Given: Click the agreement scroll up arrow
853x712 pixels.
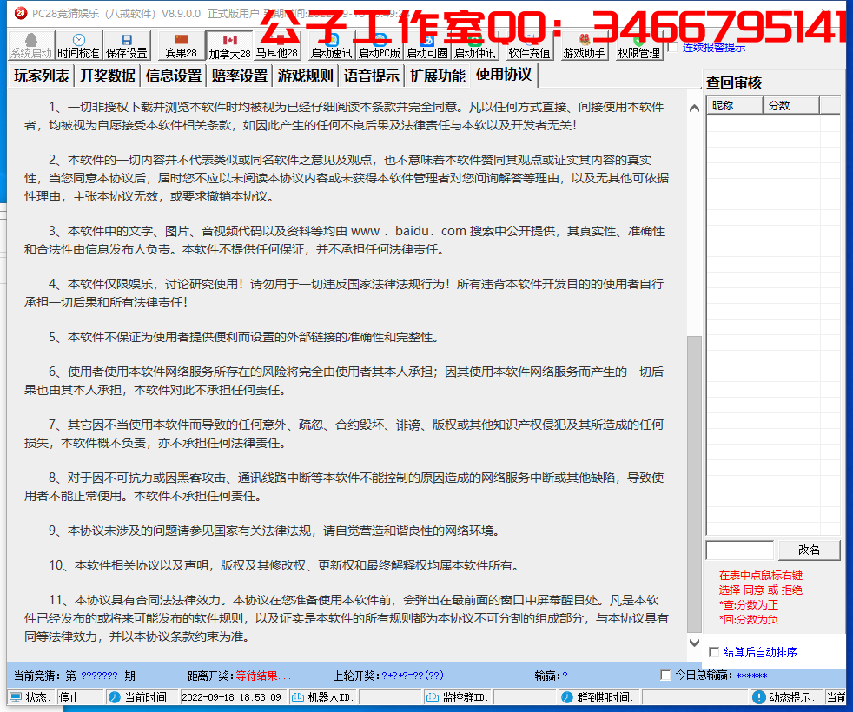Looking at the screenshot, I should [x=694, y=108].
